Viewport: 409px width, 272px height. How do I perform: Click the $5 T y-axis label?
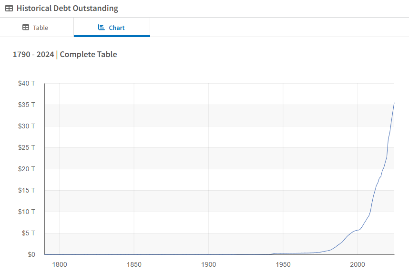[x=28, y=233]
